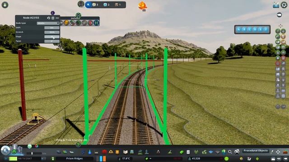The image size is (289, 162).
Task: Open the Procedural Objects tool
Action: (256, 151)
